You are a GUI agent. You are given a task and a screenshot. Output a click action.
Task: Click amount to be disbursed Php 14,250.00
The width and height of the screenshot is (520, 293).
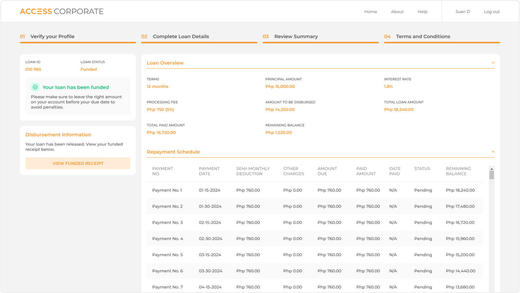coord(280,110)
